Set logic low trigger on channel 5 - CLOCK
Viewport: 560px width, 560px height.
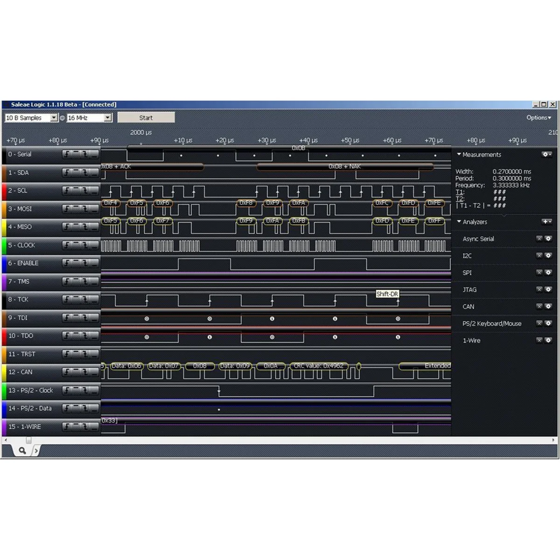[94, 245]
